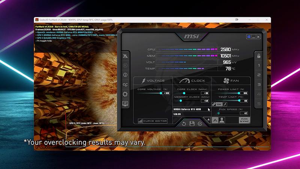300x169 pixels.
Task: Click the reset to defaults icon
Action: pos(184,124)
